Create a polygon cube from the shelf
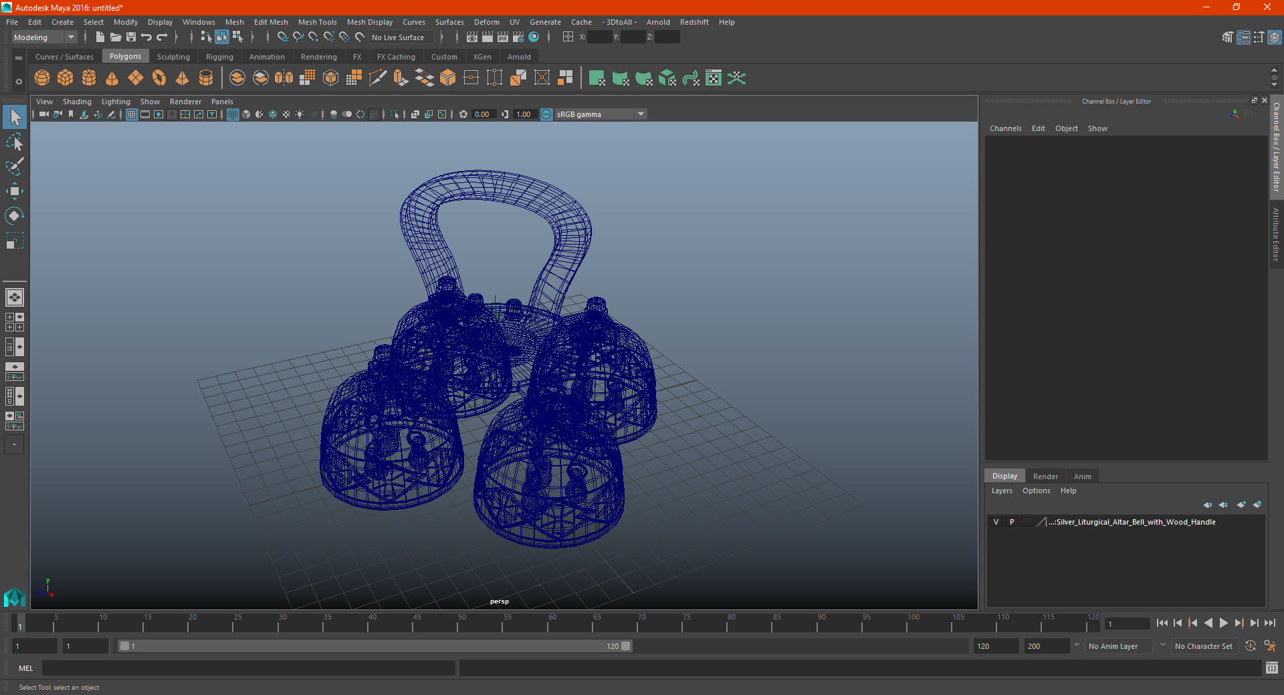Viewport: 1284px width, 695px height. [66, 78]
